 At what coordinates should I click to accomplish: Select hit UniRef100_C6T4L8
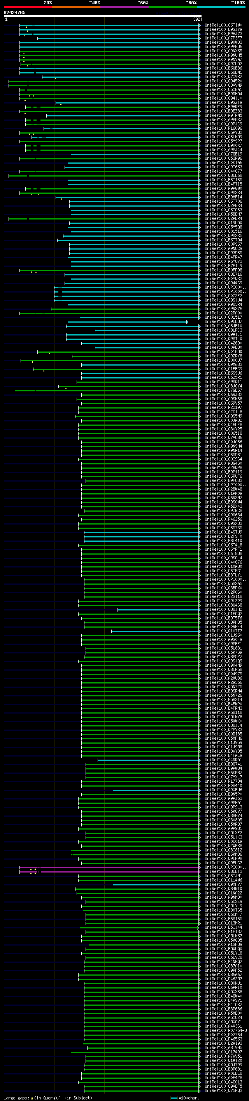(223, 545)
